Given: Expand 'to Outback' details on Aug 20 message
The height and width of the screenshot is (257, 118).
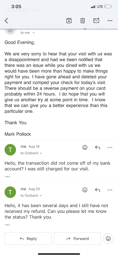Looking at the screenshot, I should pyautogui.click(x=31, y=196).
